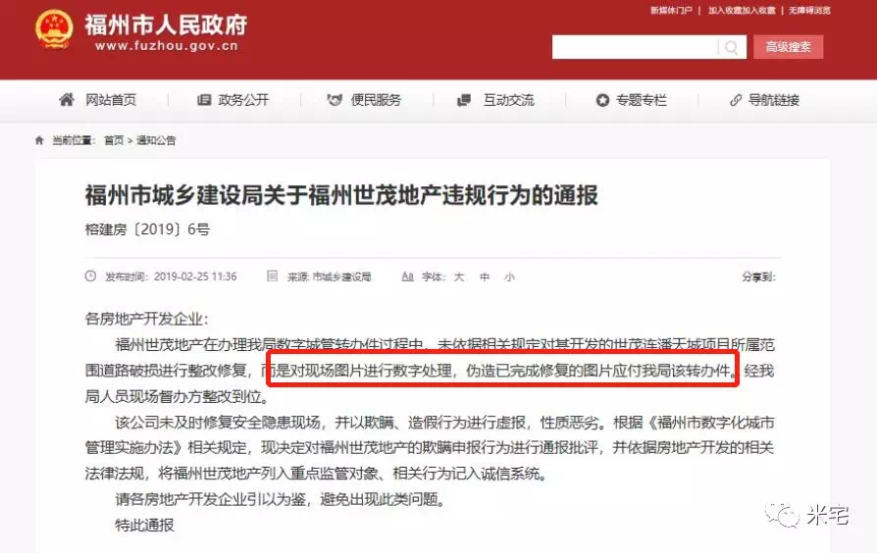Screen dimensions: 877x553
Task: Click into the site search field
Action: (635, 47)
